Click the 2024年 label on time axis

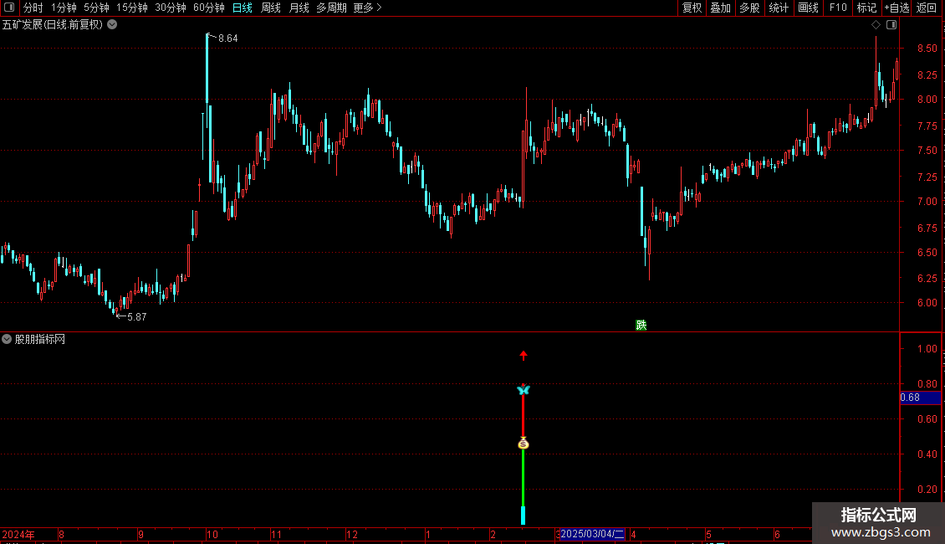click(18, 534)
